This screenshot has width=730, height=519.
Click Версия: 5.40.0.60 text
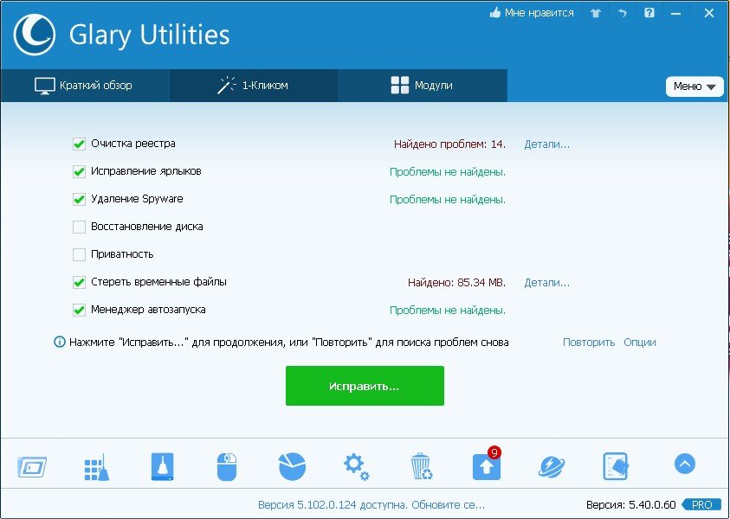[630, 505]
